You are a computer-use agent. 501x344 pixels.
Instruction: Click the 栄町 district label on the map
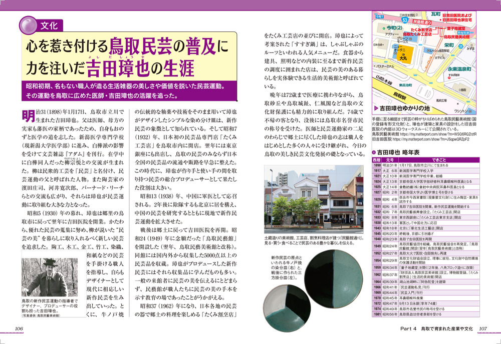coord(449,45)
